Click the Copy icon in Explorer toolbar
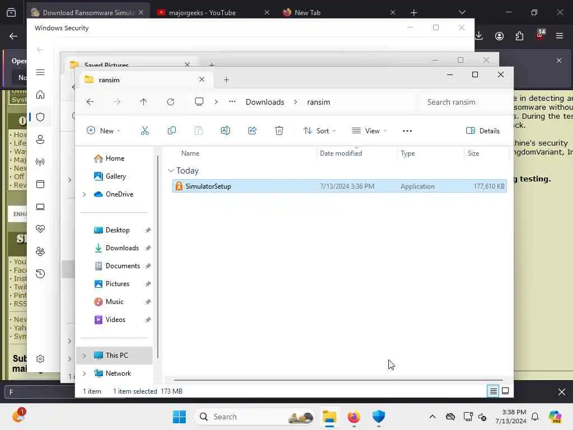 pos(171,130)
